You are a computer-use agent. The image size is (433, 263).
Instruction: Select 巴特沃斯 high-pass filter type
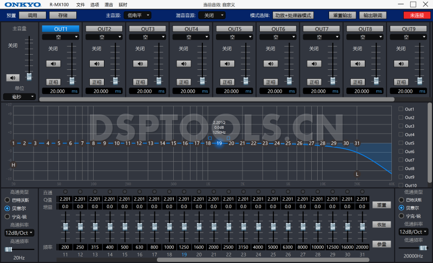click(x=7, y=200)
